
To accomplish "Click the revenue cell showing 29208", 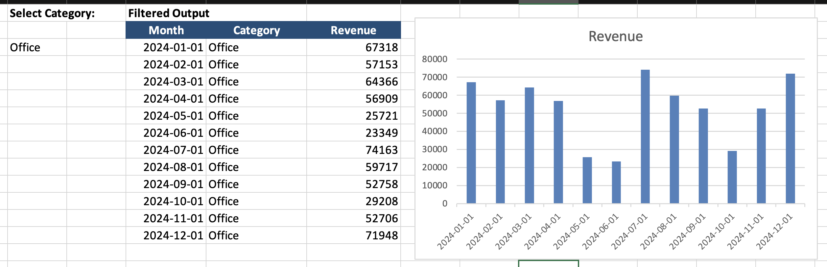I will (x=381, y=201).
